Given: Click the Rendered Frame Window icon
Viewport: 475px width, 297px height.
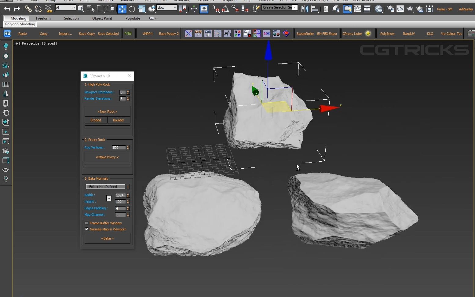Looking at the screenshot, I should coord(400,9).
